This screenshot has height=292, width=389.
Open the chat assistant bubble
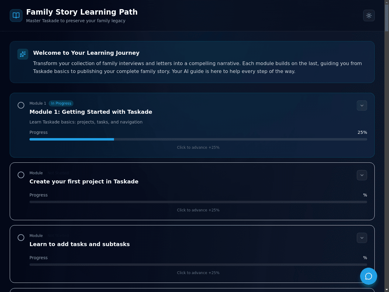tap(369, 276)
